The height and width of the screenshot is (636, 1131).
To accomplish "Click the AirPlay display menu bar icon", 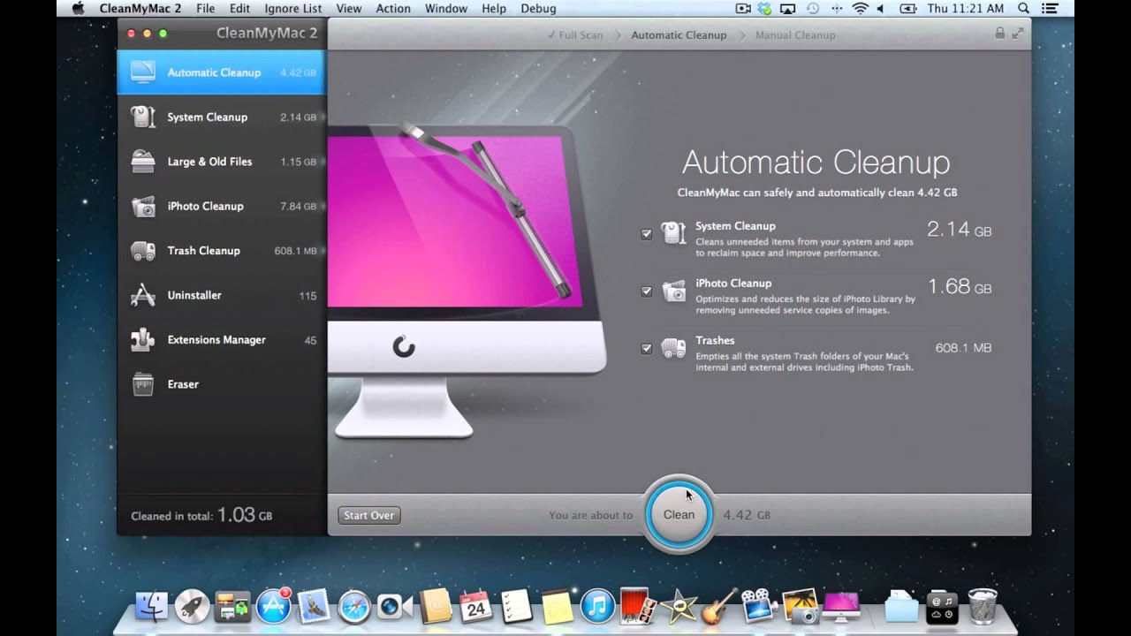I will point(788,9).
